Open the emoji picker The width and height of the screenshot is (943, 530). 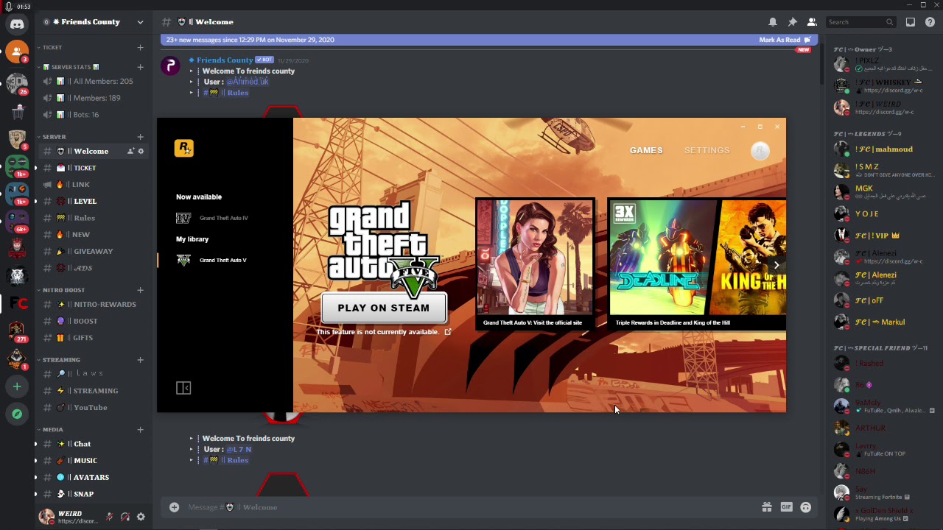click(x=806, y=507)
